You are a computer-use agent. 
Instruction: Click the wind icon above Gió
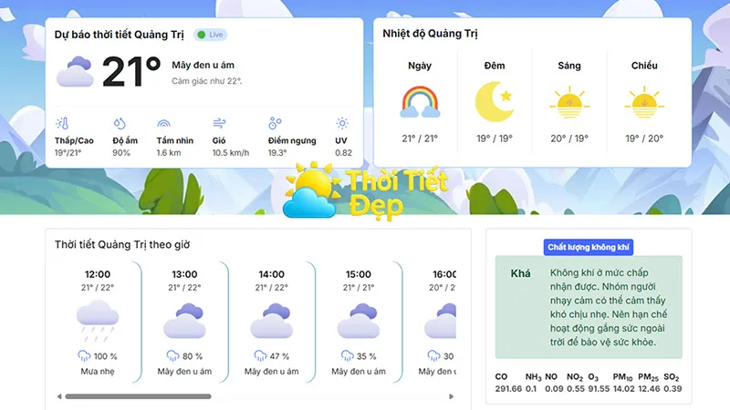[x=219, y=123]
